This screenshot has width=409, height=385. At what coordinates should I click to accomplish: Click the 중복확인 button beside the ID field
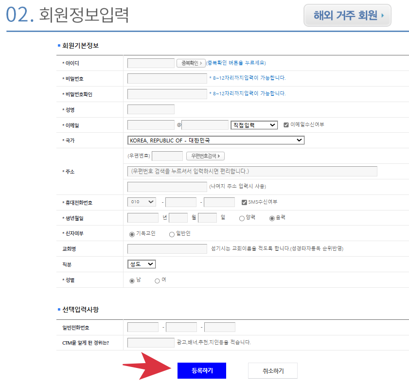coord(191,63)
